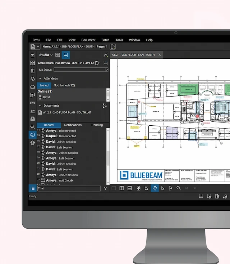Open the Thumbnails panel in sidebar

pyautogui.click(x=33, y=63)
